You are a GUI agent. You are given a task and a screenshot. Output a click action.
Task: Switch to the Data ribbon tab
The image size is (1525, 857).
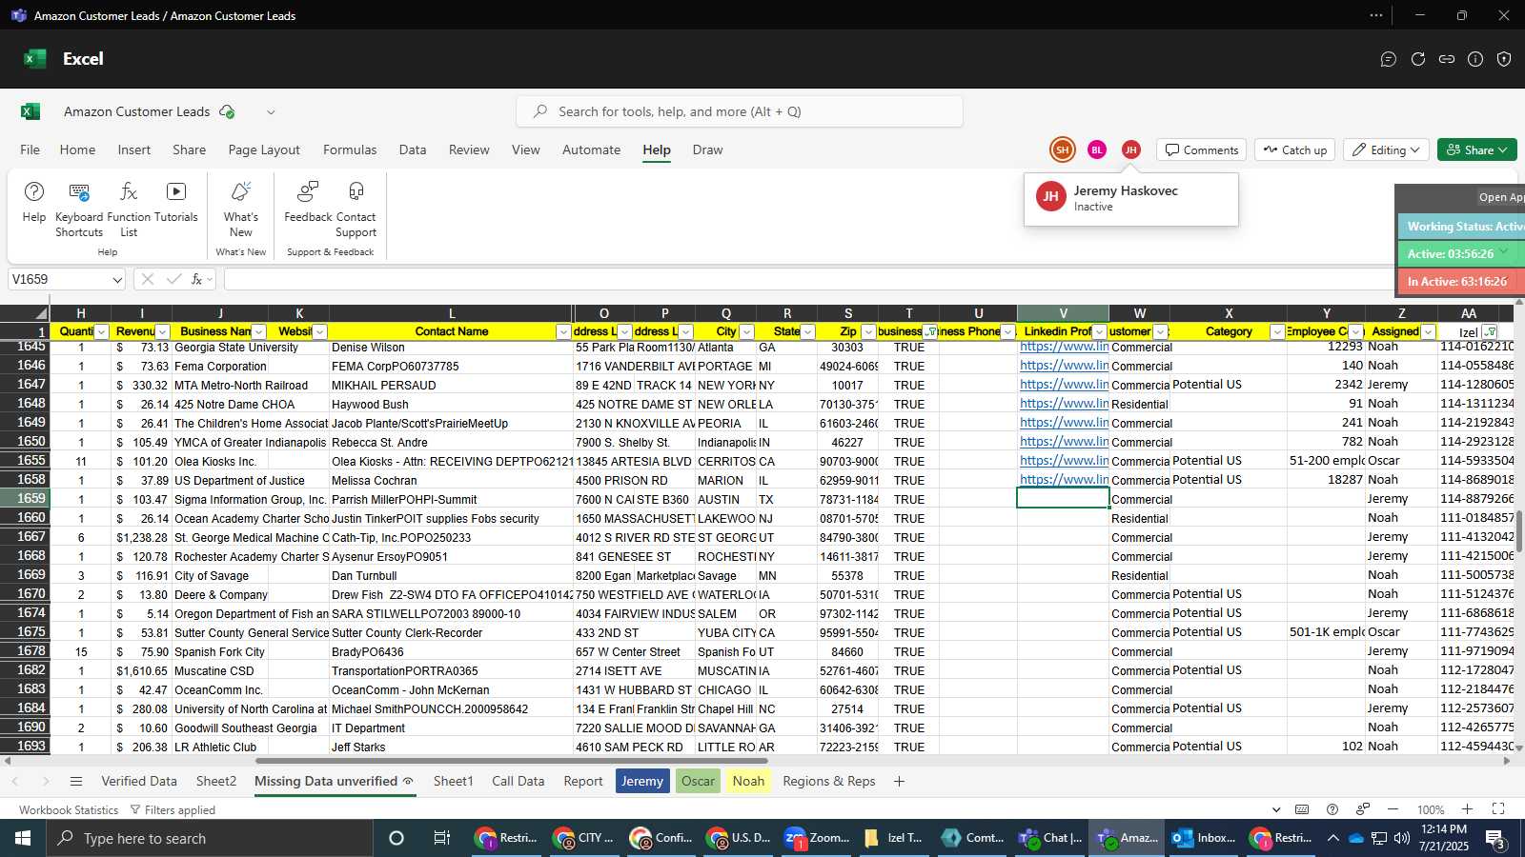point(413,149)
